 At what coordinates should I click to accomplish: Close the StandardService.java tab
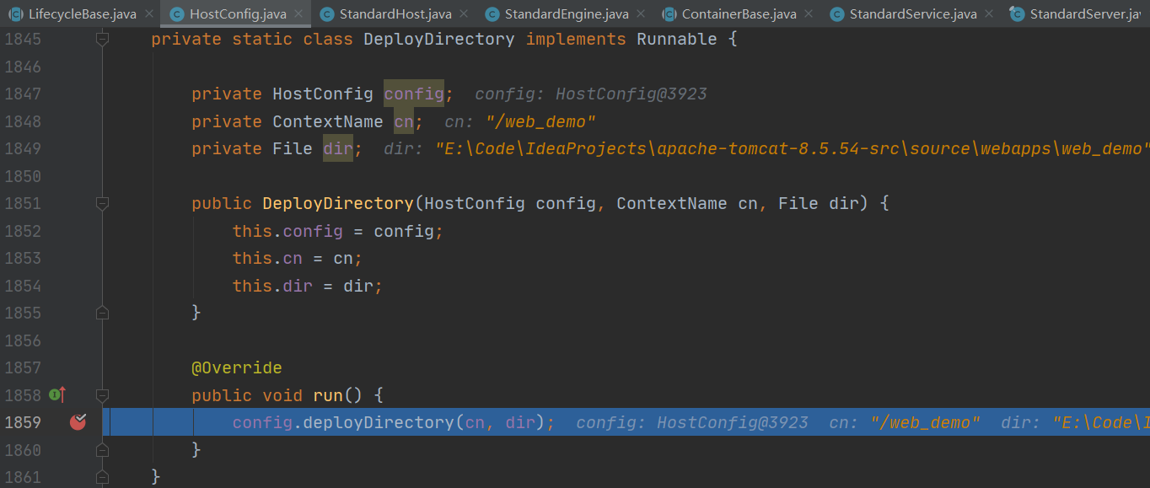point(989,14)
